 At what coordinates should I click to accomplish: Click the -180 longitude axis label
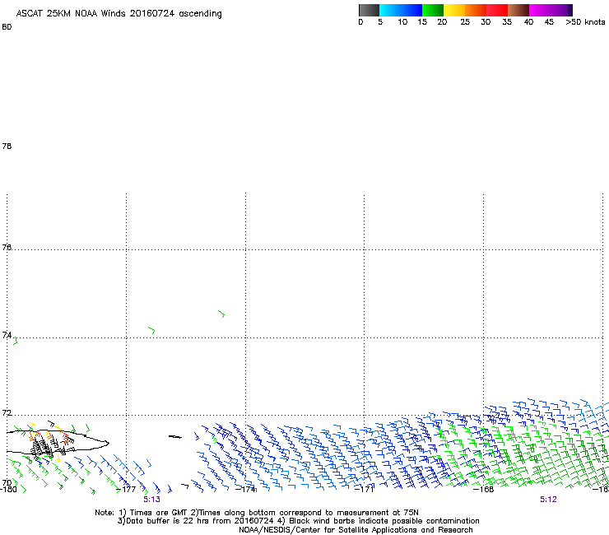tap(8, 489)
